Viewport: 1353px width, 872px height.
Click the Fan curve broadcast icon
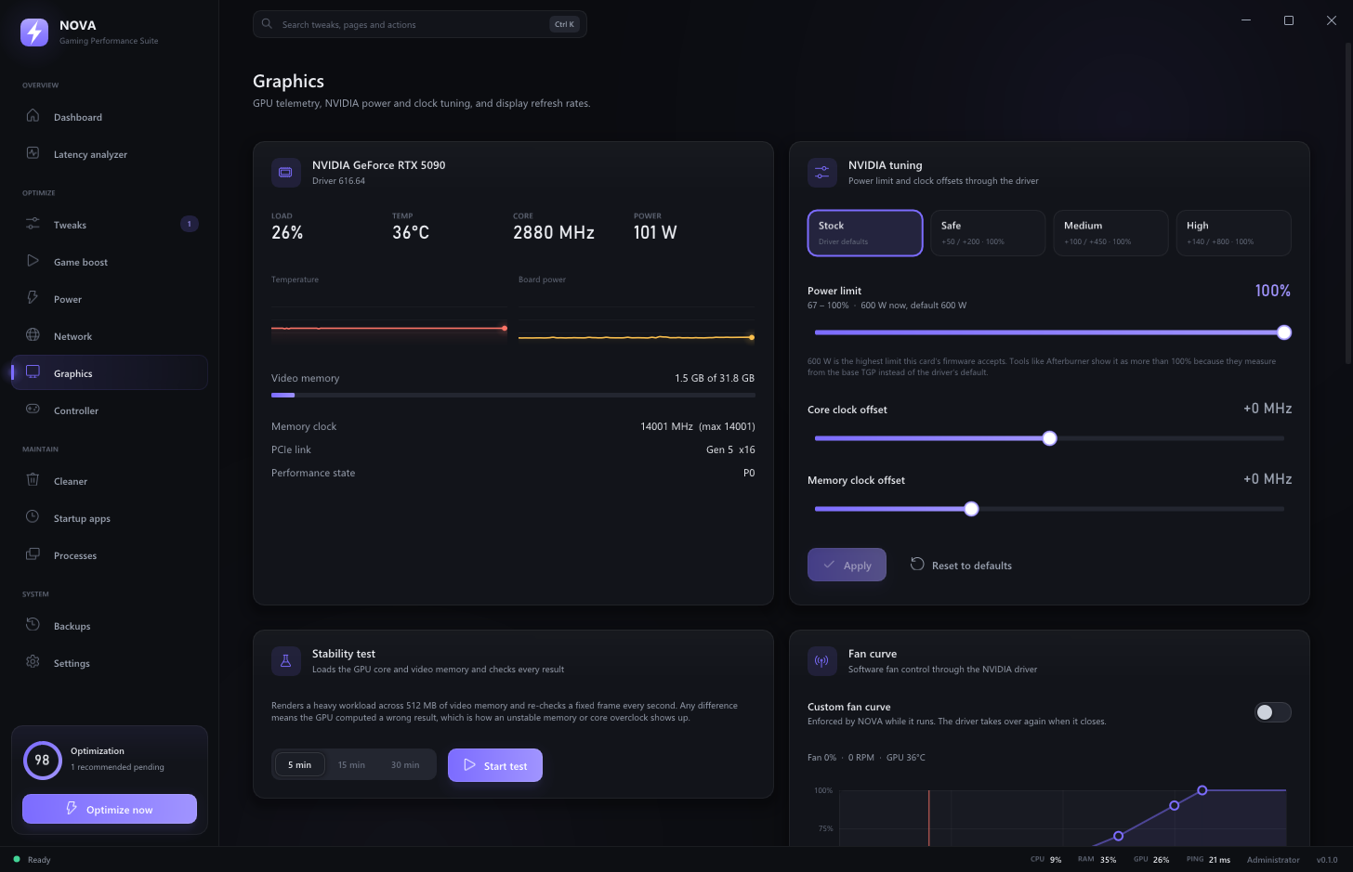click(821, 660)
